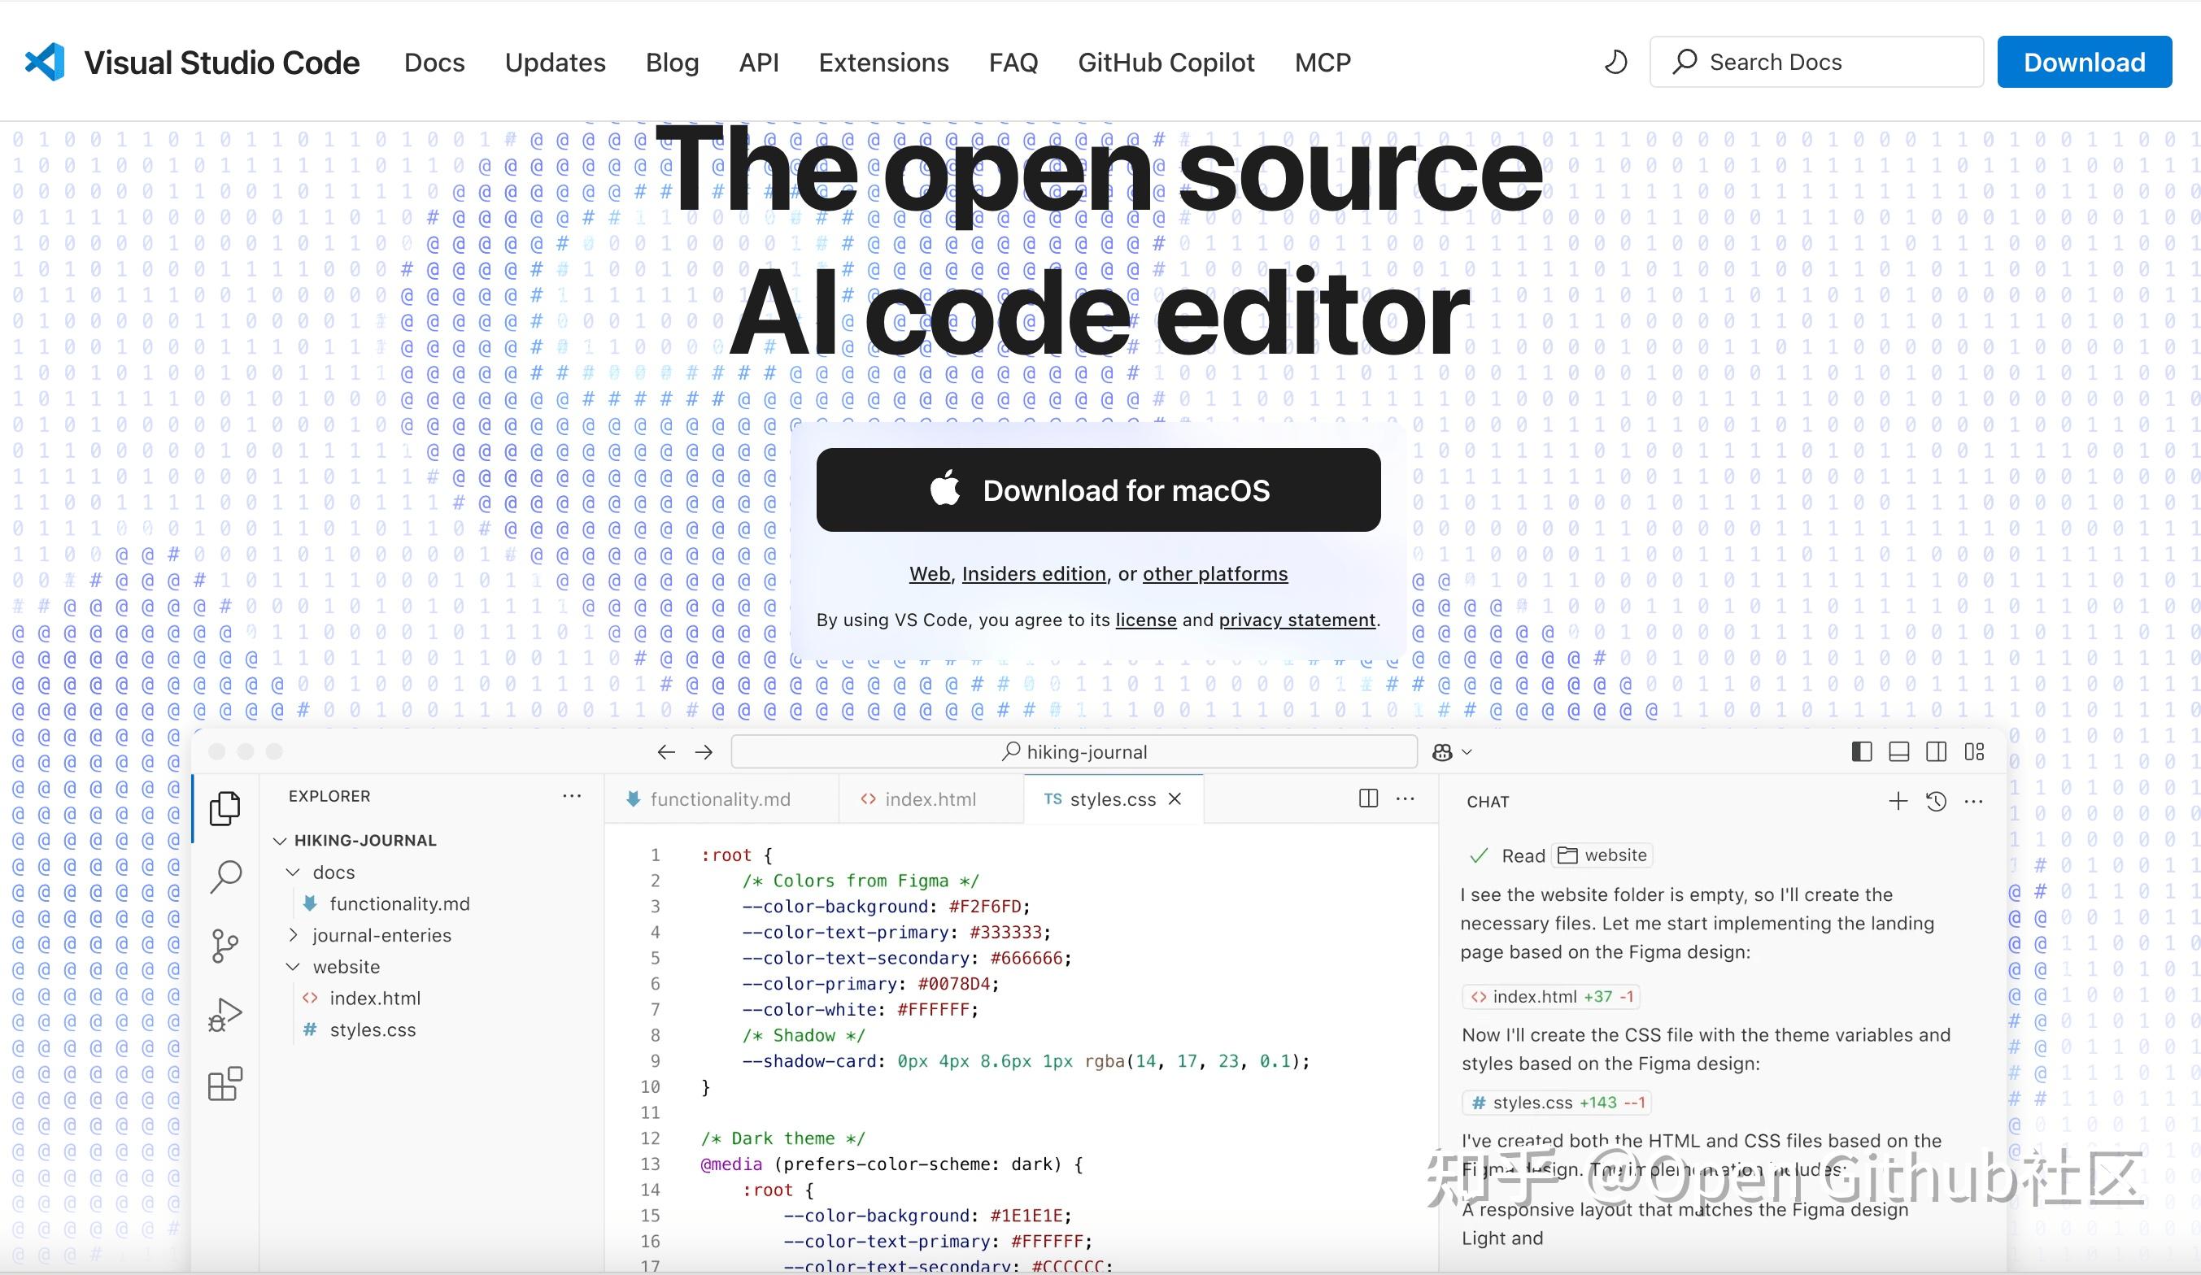Open the Search icon in activity bar
This screenshot has width=2201, height=1275.
[225, 876]
